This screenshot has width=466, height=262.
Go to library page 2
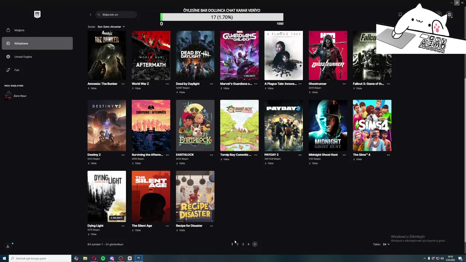tap(237, 244)
